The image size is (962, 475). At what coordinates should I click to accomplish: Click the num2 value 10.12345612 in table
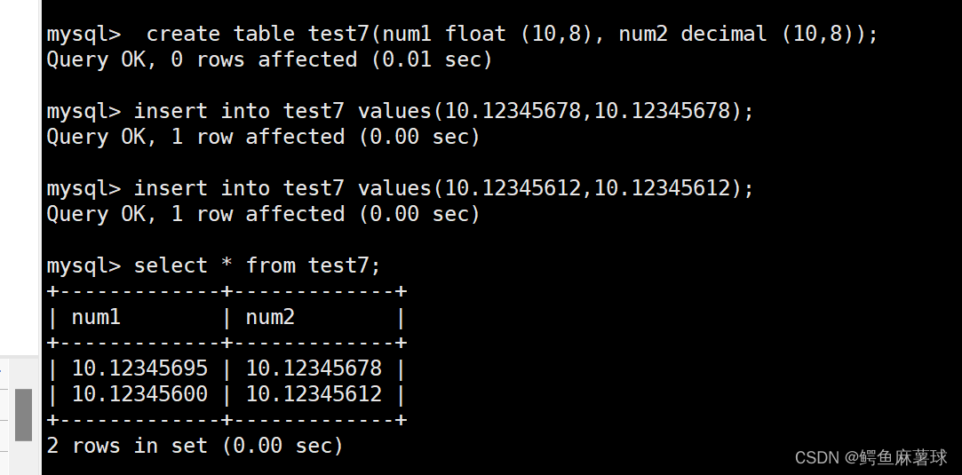coord(314,394)
